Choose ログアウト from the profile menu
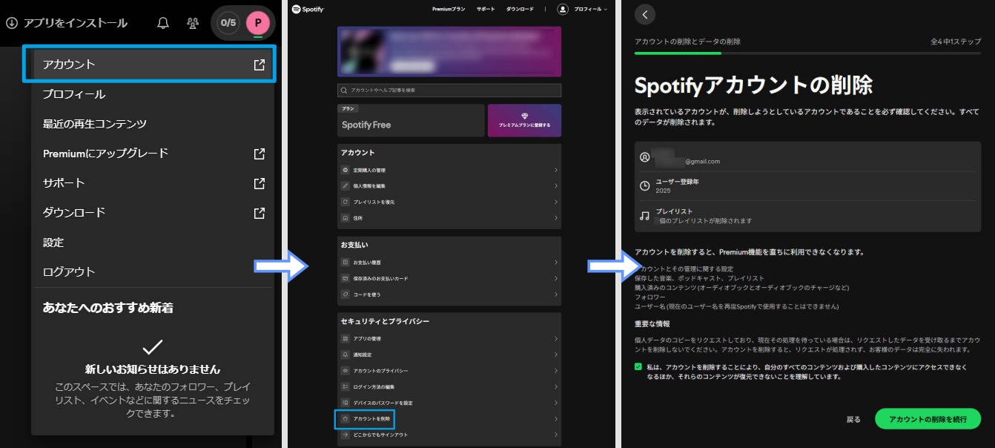 click(153, 271)
